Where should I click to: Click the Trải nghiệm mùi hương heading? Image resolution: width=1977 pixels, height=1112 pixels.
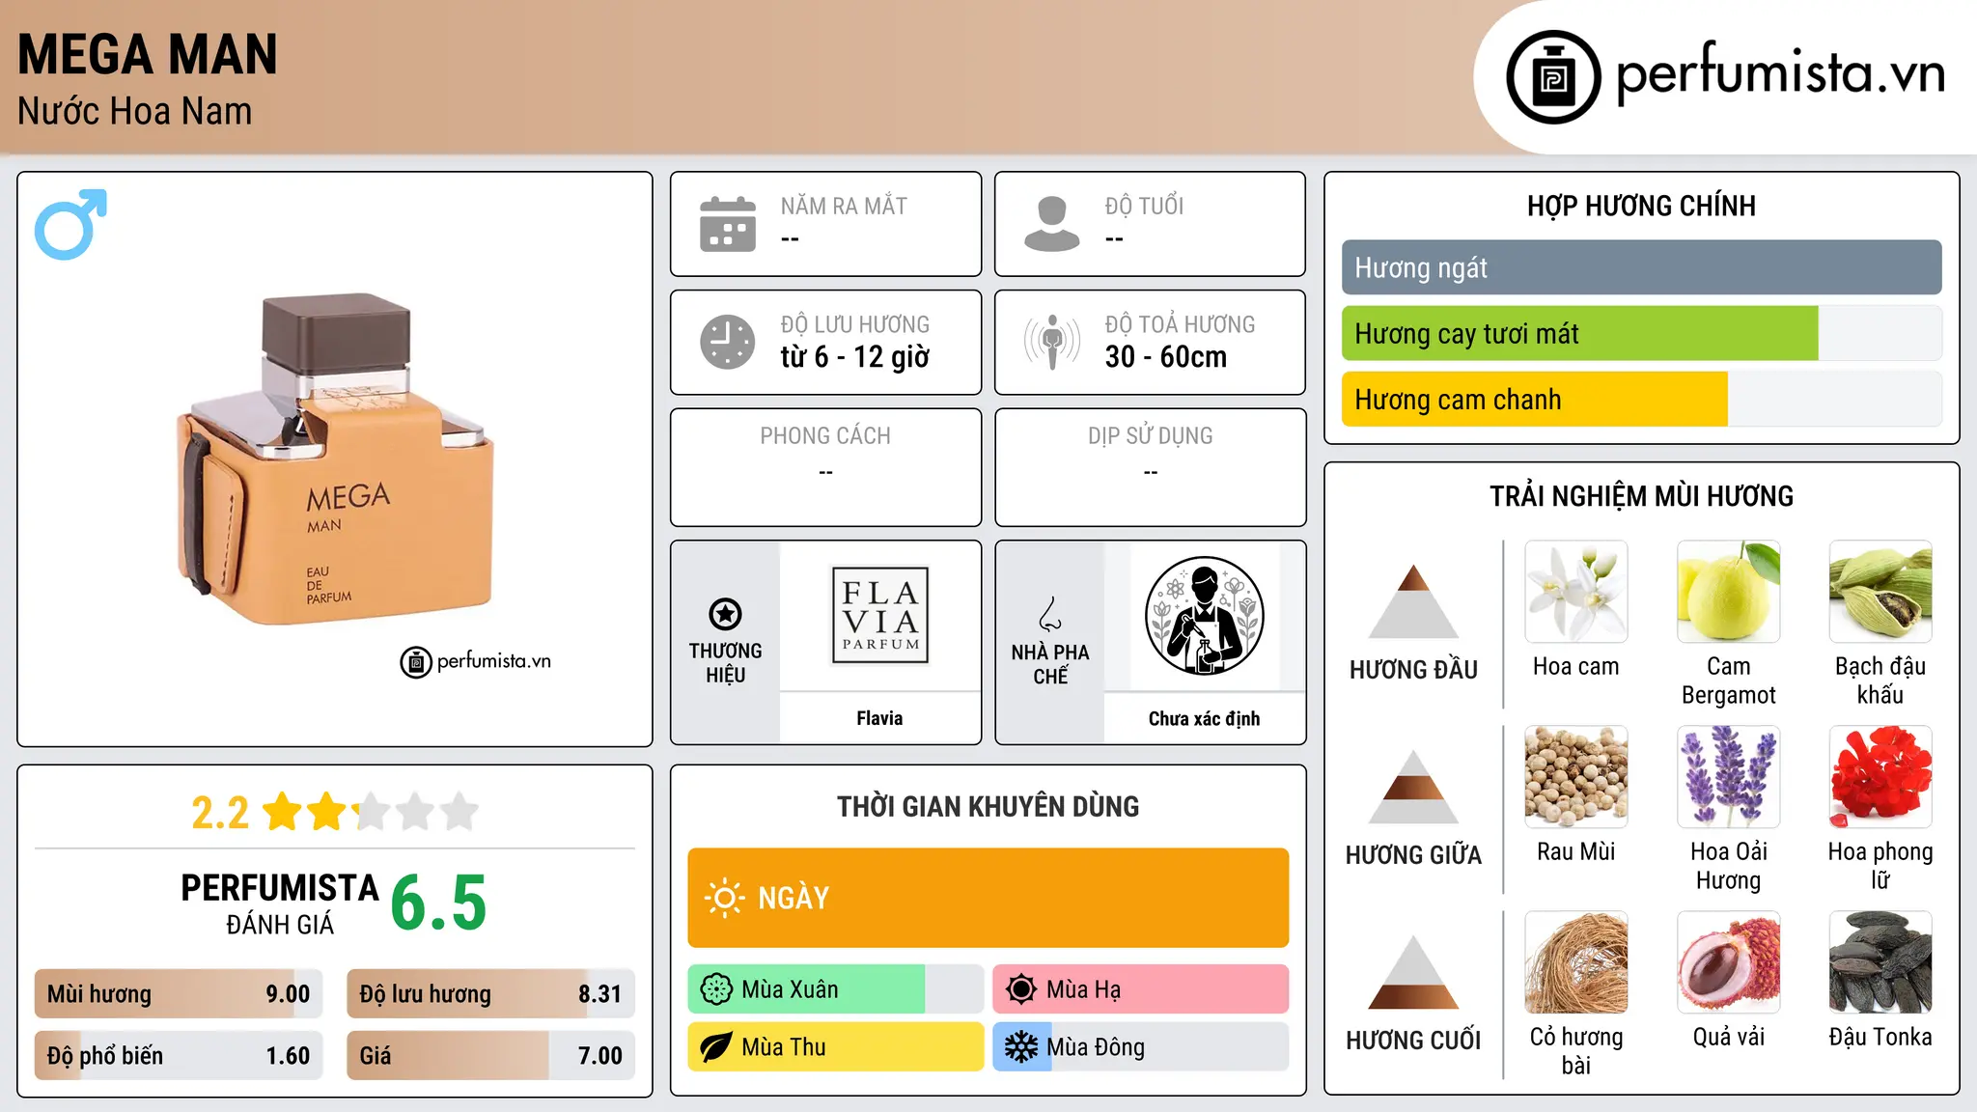coord(1641,496)
